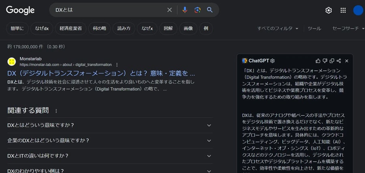
Task: Click the Monstarlab site favicon
Action: (12, 62)
